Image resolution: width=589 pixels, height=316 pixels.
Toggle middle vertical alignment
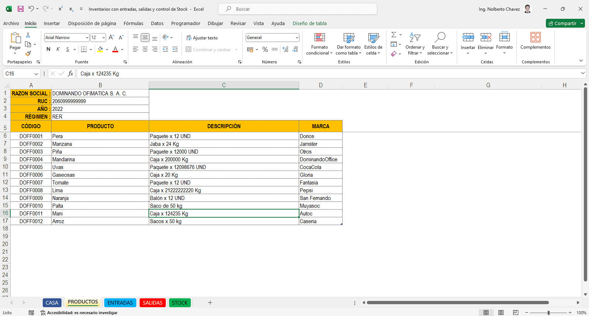pyautogui.click(x=145, y=38)
